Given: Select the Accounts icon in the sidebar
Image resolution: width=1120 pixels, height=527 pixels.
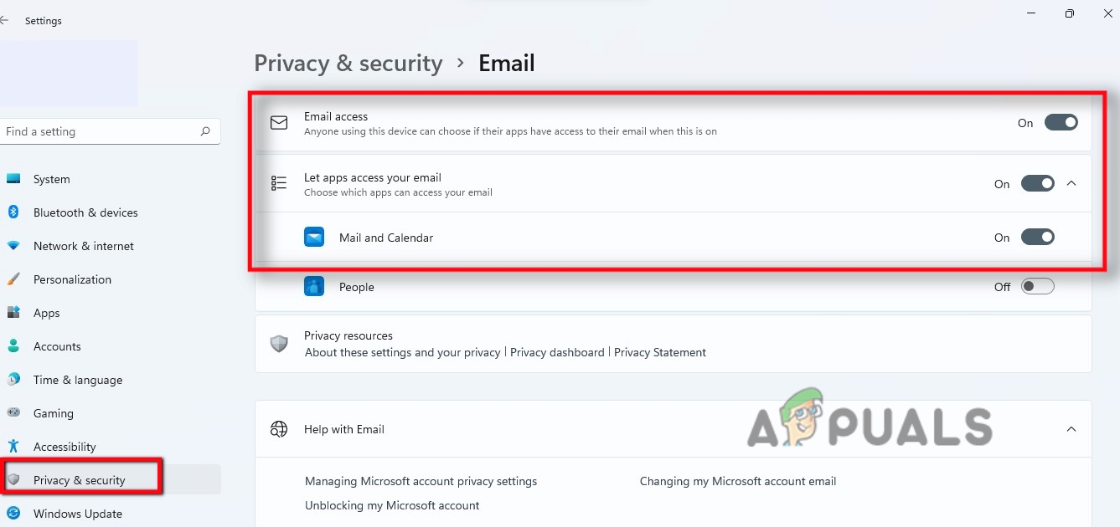Looking at the screenshot, I should pyautogui.click(x=13, y=345).
